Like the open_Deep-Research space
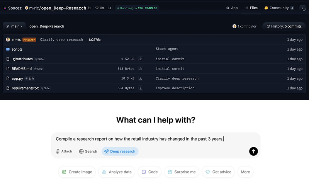309x194 pixels. [100, 8]
